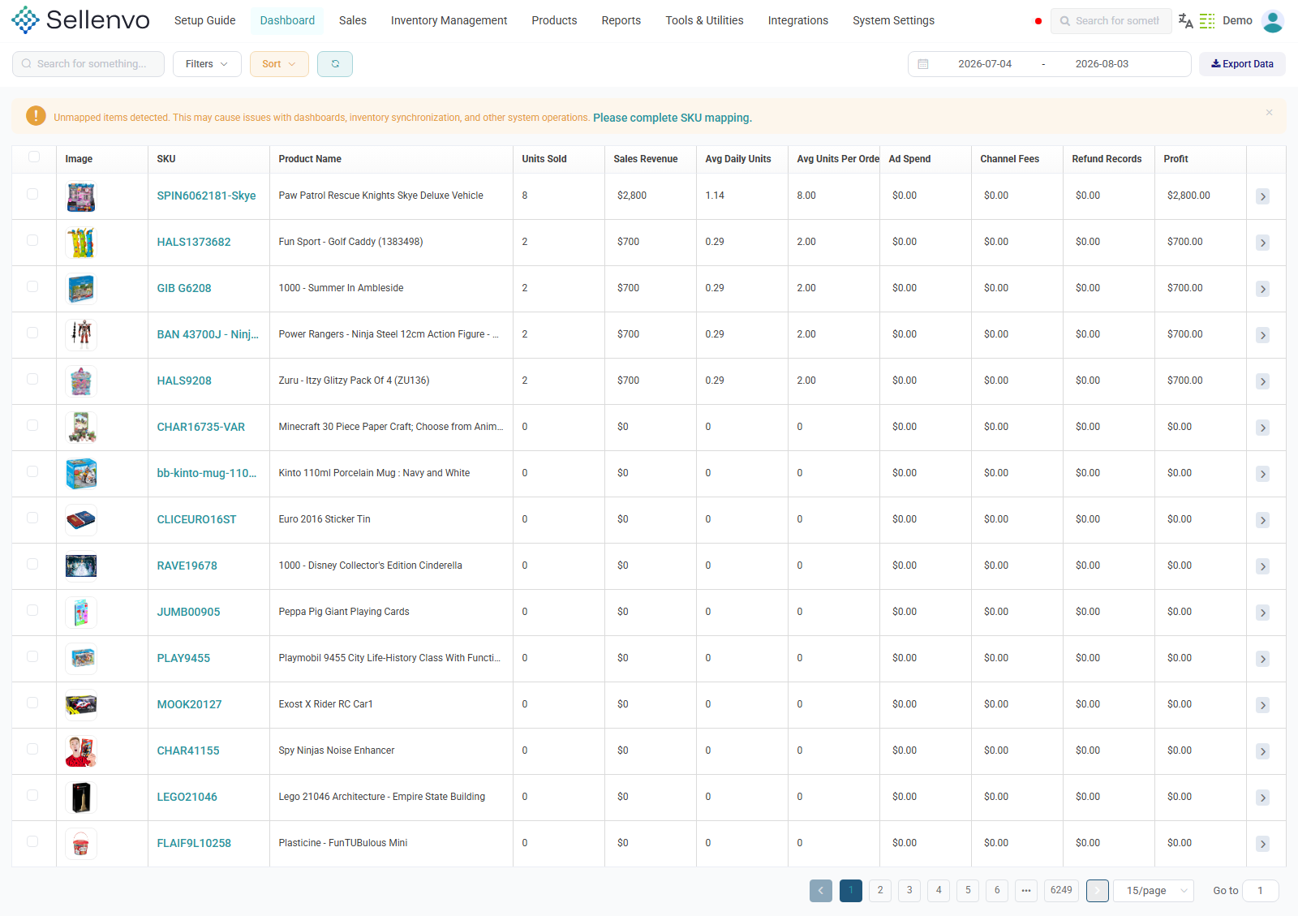Click the Export Data button
Screen dimensions: 1298x916
1242,64
